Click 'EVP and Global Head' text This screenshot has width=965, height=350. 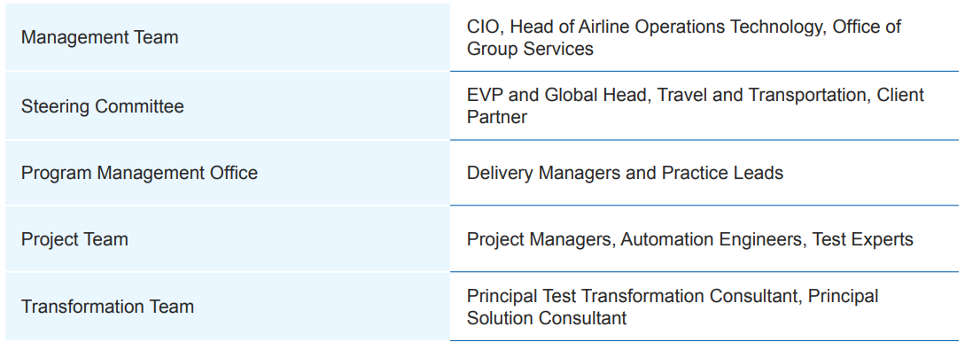pos(558,96)
